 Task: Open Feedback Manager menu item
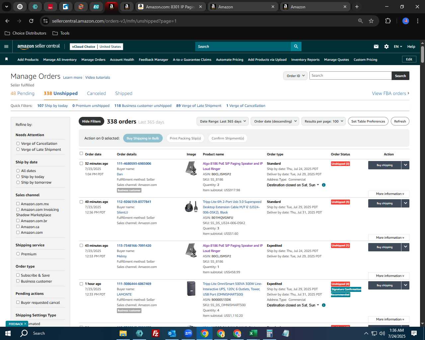153,60
